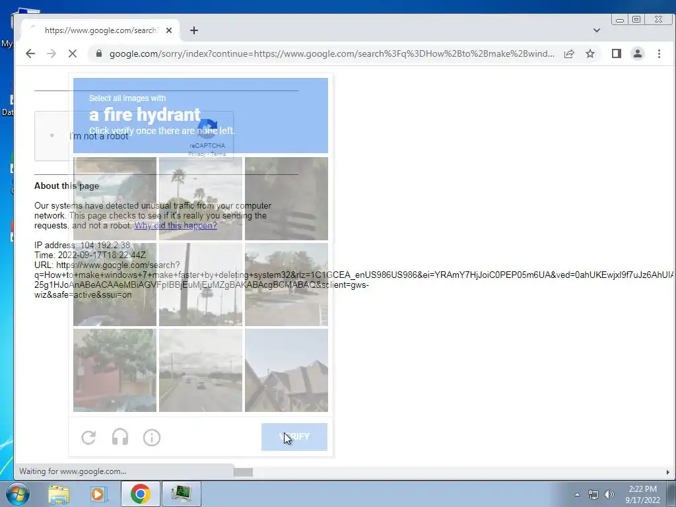Open the Why did this happen link
This screenshot has width=676, height=507.
pos(176,226)
